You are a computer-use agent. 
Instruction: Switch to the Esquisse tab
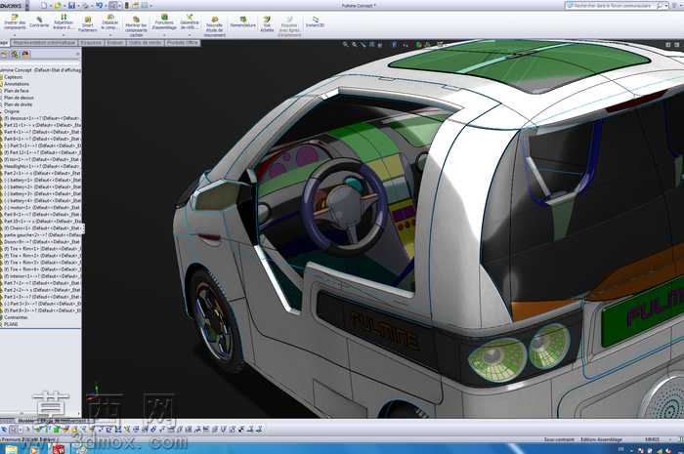(91, 43)
